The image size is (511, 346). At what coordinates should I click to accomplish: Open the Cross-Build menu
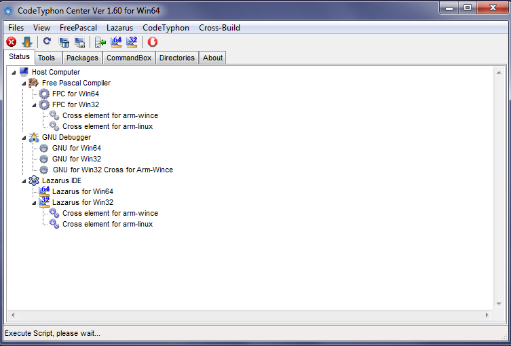(x=219, y=28)
